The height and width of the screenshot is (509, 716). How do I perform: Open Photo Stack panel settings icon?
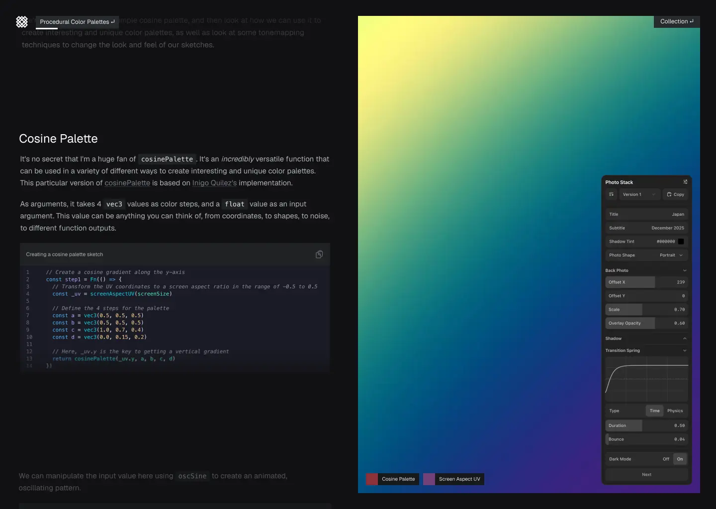(x=685, y=182)
